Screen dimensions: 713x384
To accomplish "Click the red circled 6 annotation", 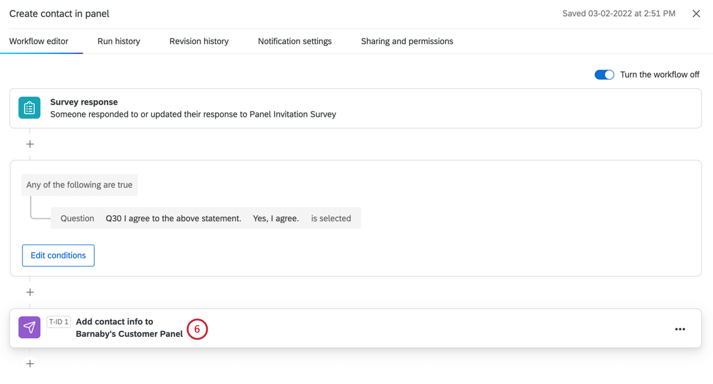I will (197, 329).
